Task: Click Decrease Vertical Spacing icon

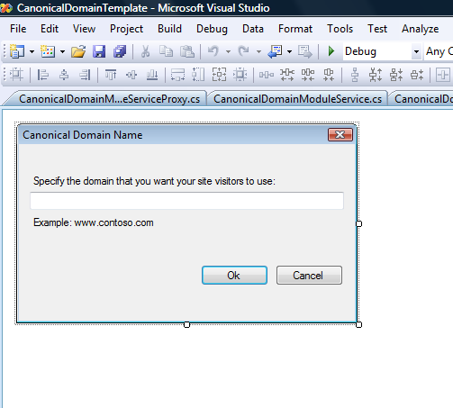Action: (x=396, y=75)
